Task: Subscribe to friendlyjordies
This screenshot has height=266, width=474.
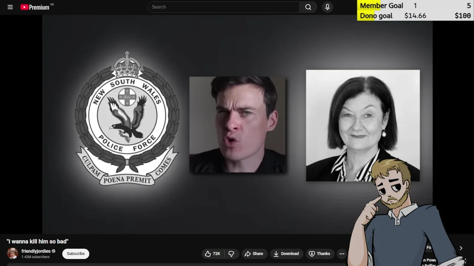Action: coord(76,254)
